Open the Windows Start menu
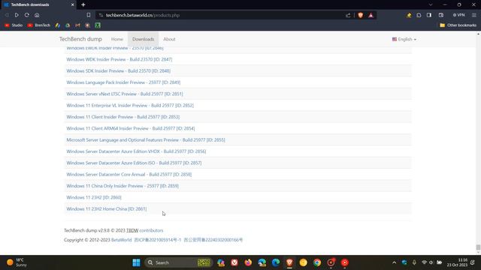The image size is (481, 270). [136, 262]
